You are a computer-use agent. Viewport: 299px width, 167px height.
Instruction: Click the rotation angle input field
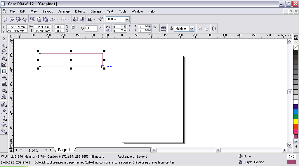[x=91, y=29]
